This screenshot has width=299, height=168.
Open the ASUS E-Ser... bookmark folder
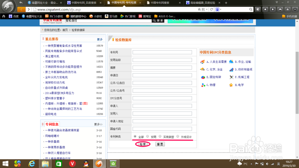pos(165,16)
